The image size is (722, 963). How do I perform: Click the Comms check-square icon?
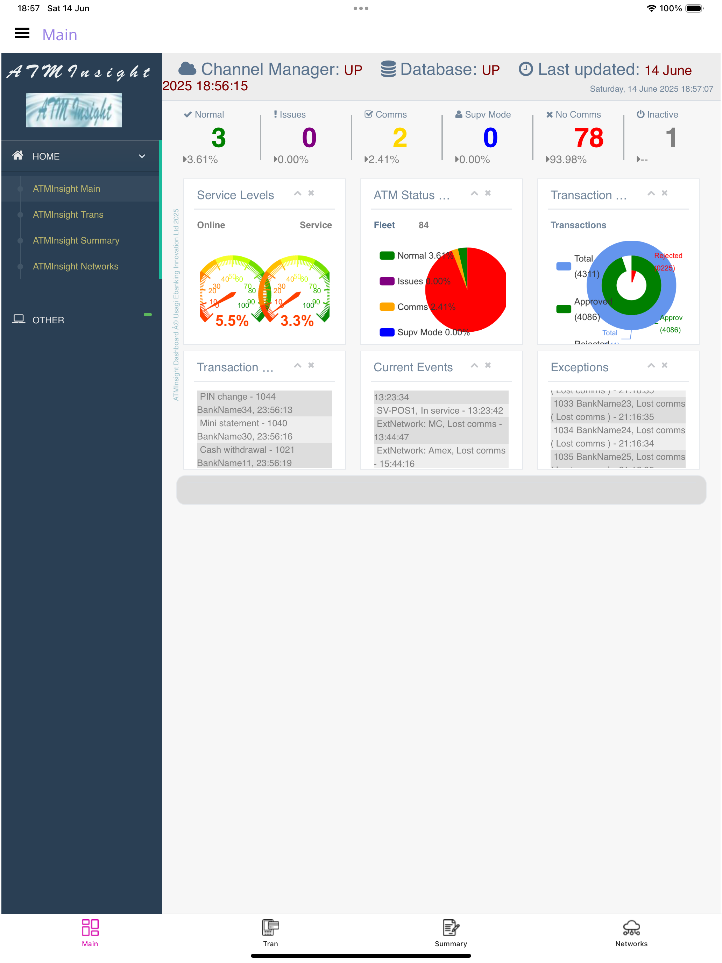[x=369, y=114]
